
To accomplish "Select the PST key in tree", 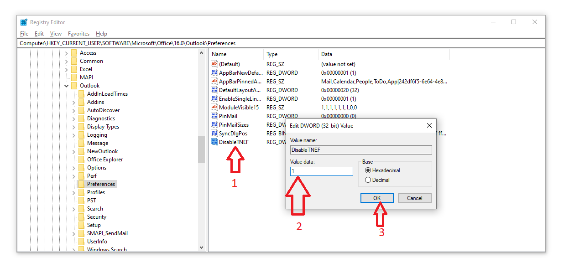I will tap(92, 201).
